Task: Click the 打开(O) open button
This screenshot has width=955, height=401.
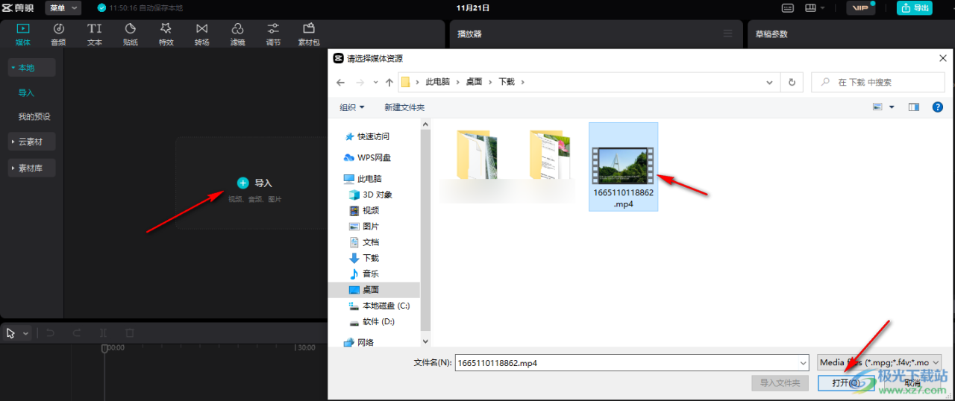Action: [x=847, y=383]
